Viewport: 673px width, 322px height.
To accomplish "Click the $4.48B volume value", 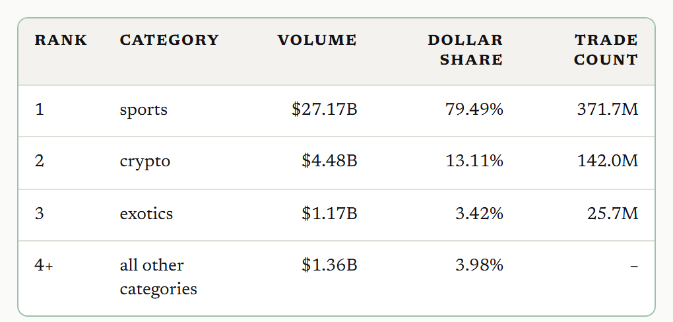I will tap(329, 161).
